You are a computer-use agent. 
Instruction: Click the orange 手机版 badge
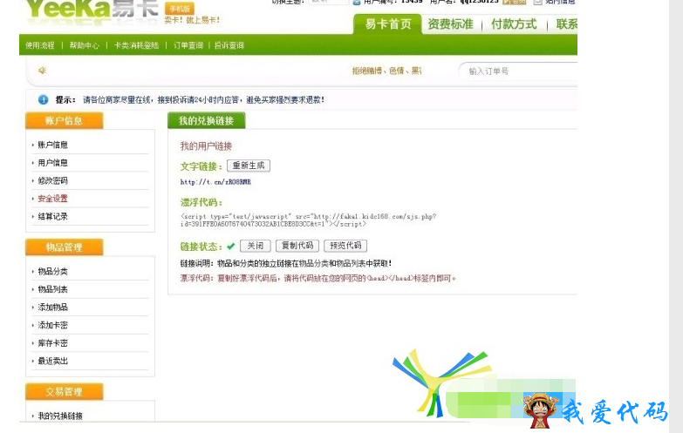pyautogui.click(x=180, y=9)
